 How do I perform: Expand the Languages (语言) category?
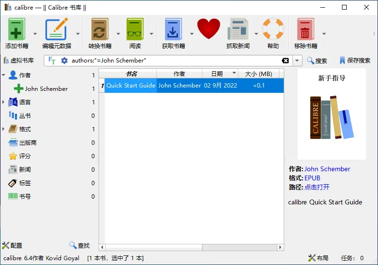[3, 102]
